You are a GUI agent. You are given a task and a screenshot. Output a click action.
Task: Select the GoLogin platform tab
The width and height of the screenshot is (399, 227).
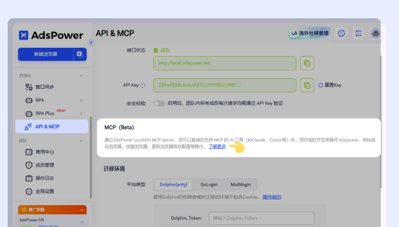(209, 184)
